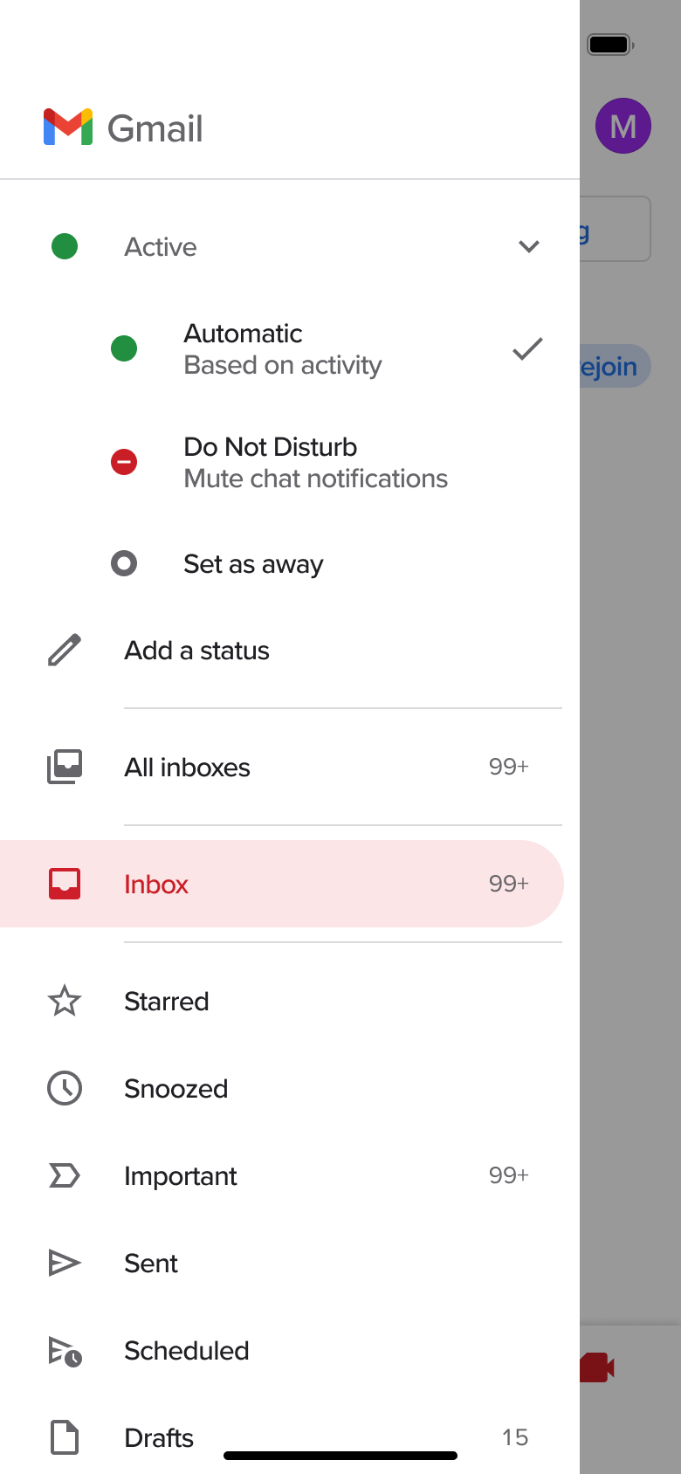Open the Scheduled folder

[x=290, y=1350]
